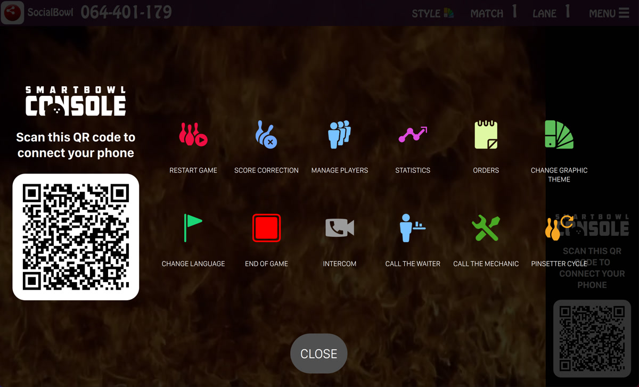View Statistics chart icon
This screenshot has width=639, height=387.
413,135
